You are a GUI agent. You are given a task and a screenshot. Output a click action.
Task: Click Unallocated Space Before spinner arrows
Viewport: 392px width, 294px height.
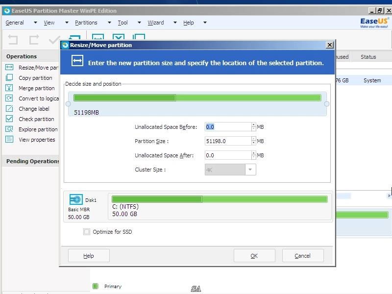tap(254, 127)
